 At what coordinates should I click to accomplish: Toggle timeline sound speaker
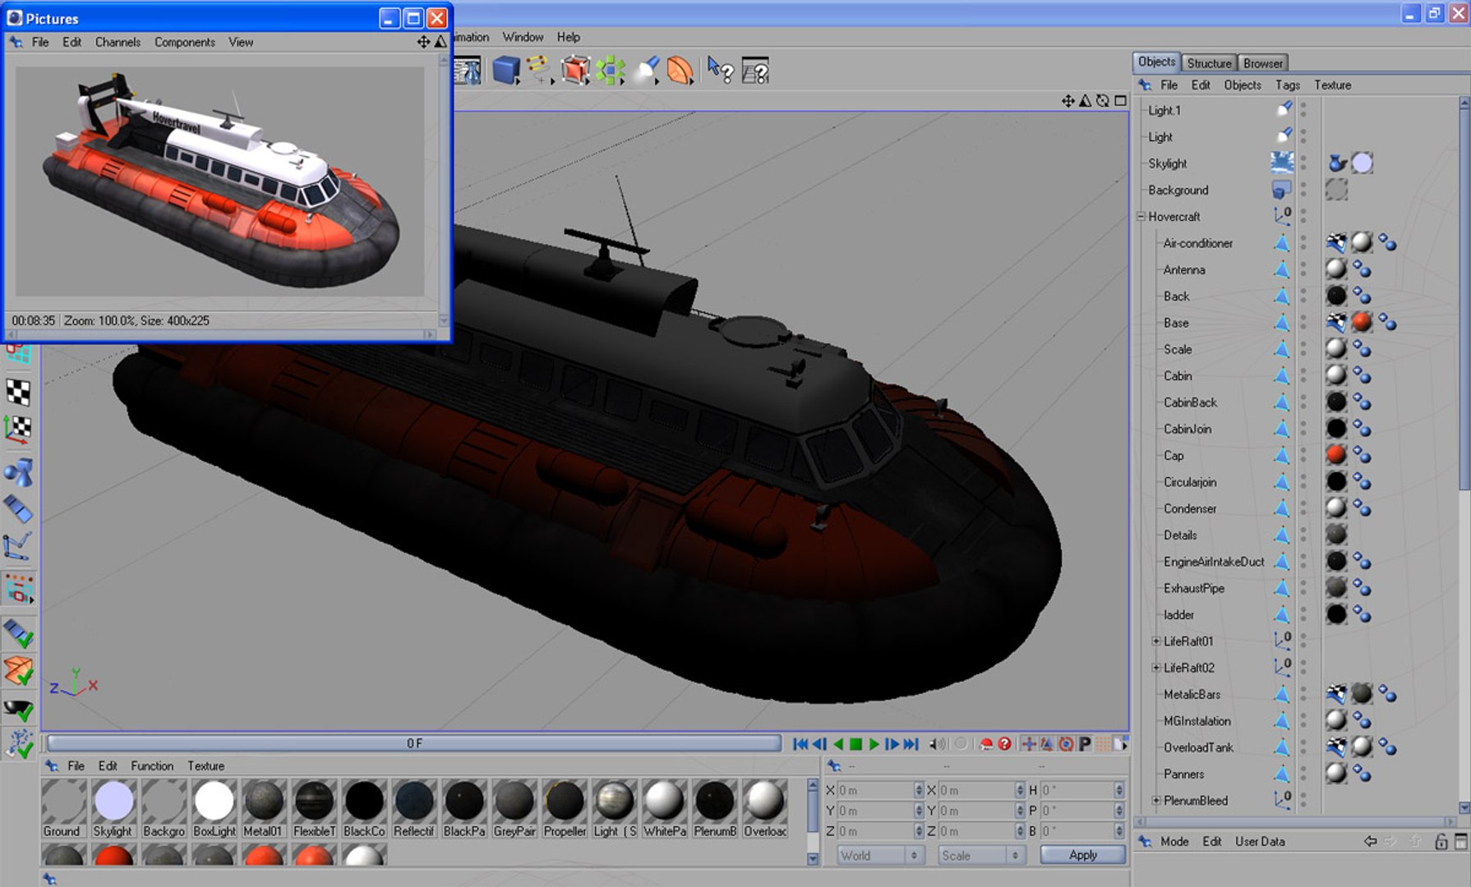tap(937, 744)
